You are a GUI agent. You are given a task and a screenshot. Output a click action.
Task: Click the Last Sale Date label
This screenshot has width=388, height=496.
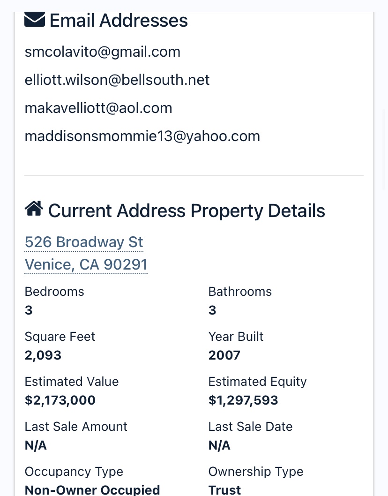tap(250, 427)
